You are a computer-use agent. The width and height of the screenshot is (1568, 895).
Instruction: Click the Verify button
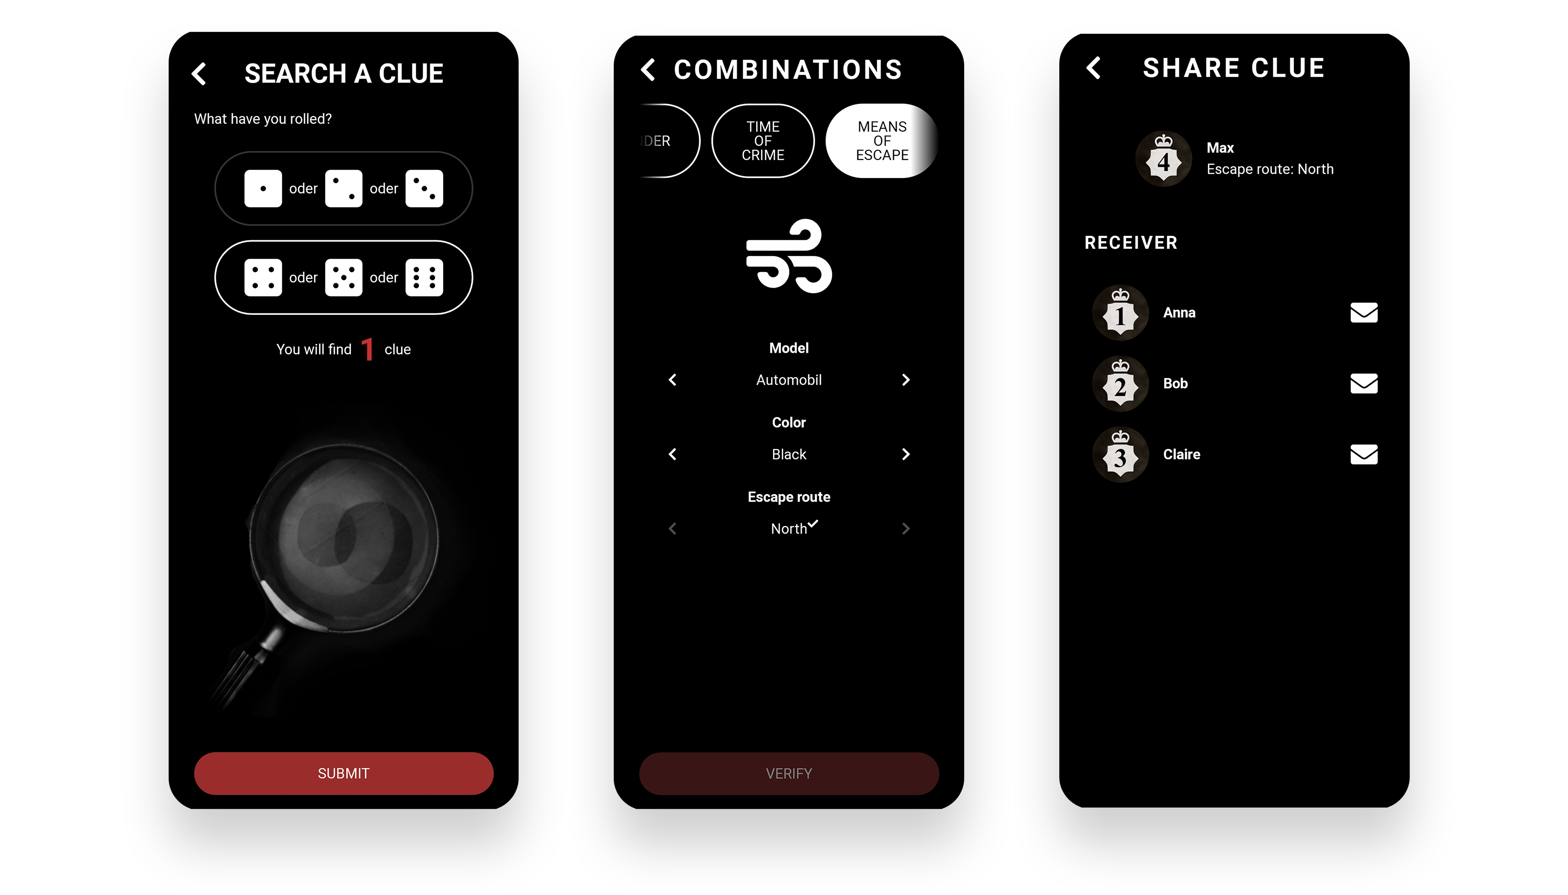[x=789, y=773]
